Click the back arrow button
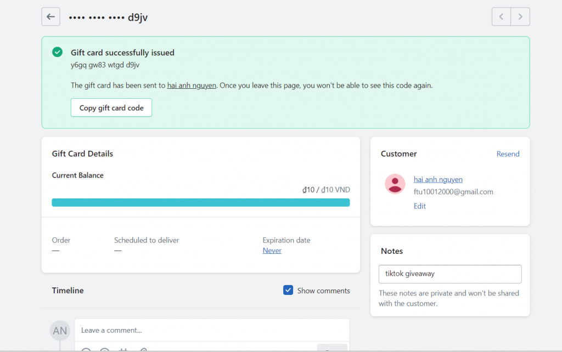 coord(50,16)
